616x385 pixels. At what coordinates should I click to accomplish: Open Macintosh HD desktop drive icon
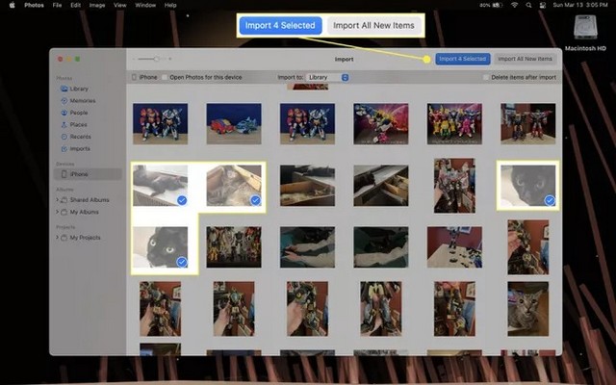[x=587, y=27]
